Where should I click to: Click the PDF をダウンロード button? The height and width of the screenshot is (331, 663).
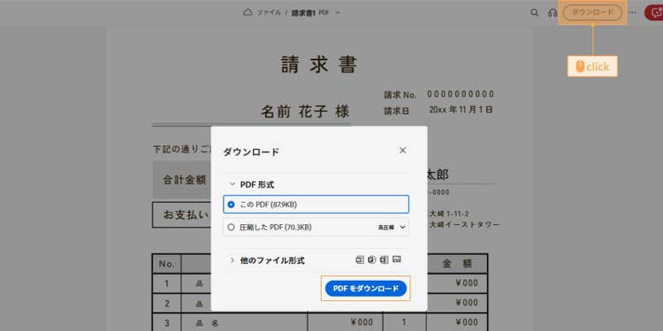[x=366, y=289]
